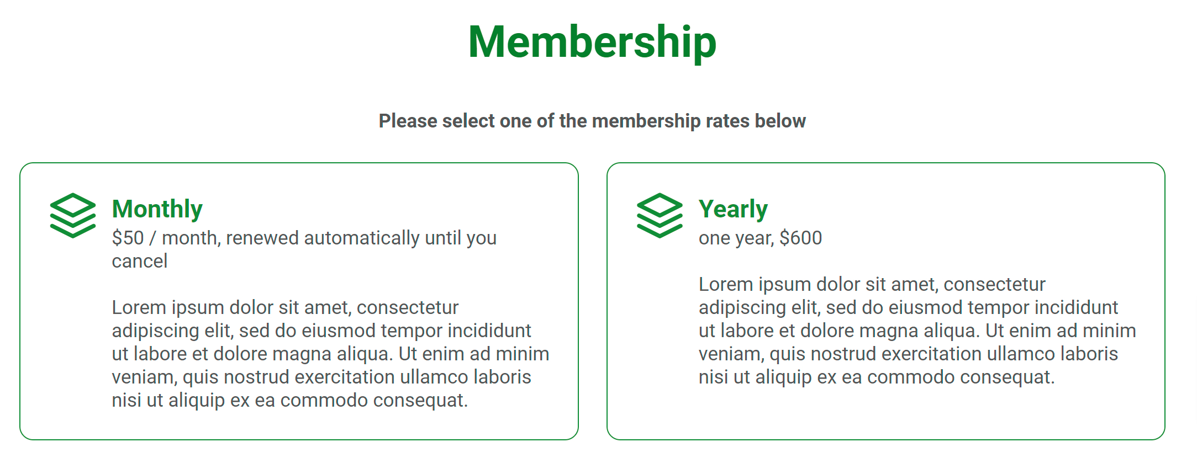Screen dimensions: 1197x458
Task: Click the '$50 / month' price text
Action: [x=165, y=238]
